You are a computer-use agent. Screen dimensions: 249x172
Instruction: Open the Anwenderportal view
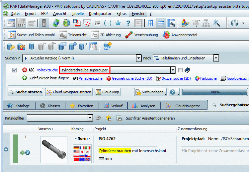[180, 35]
